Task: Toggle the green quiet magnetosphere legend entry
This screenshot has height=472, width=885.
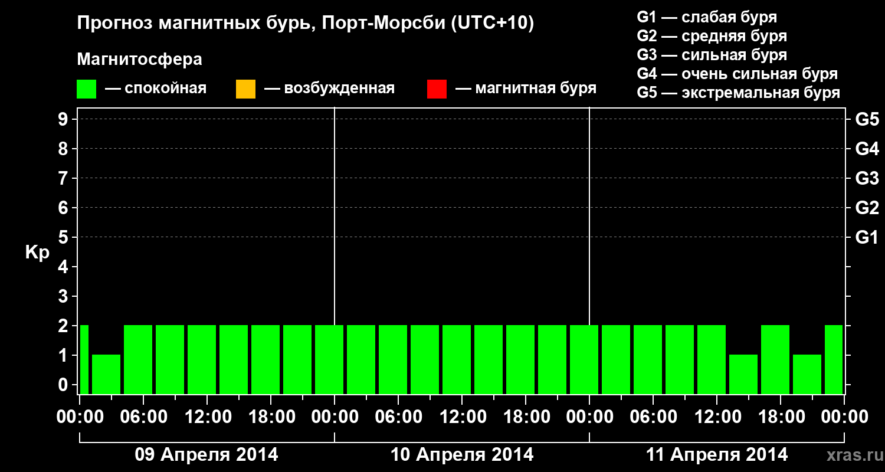Action: 142,87
